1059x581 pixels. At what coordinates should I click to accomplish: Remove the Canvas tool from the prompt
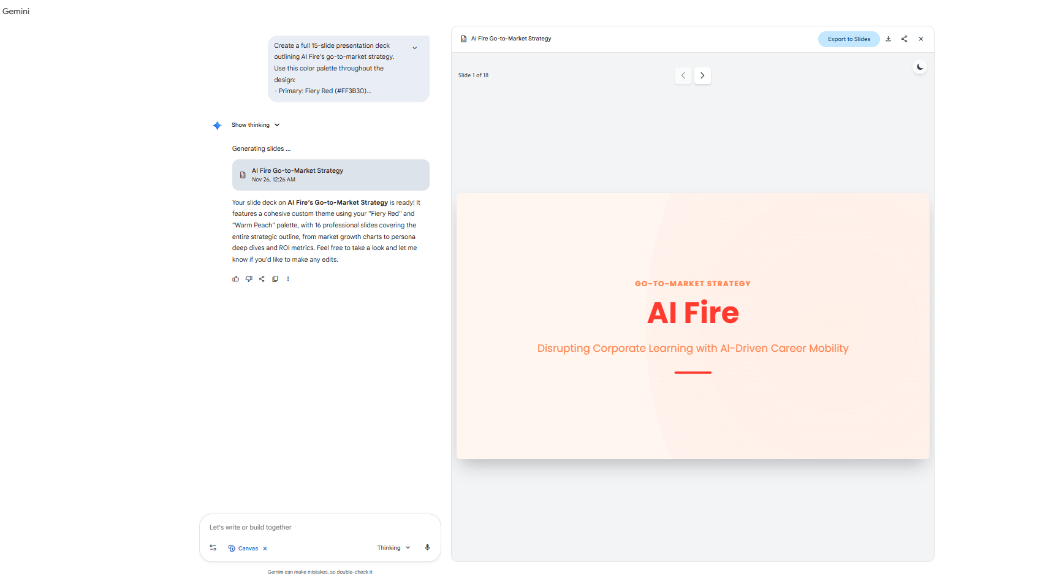pyautogui.click(x=265, y=549)
